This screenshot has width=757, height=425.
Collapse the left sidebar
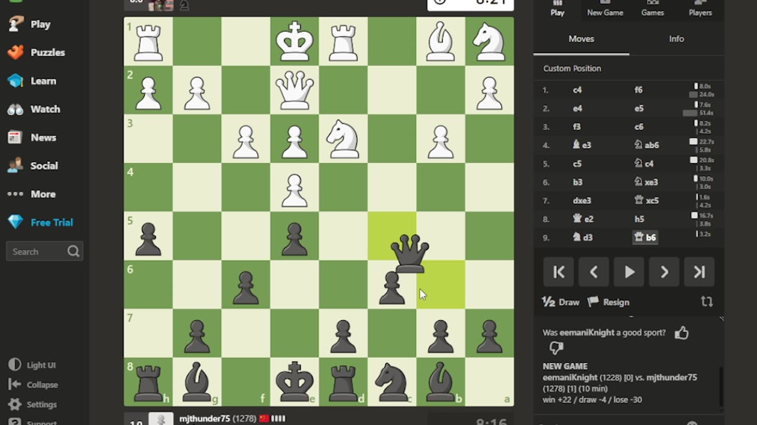coord(33,385)
